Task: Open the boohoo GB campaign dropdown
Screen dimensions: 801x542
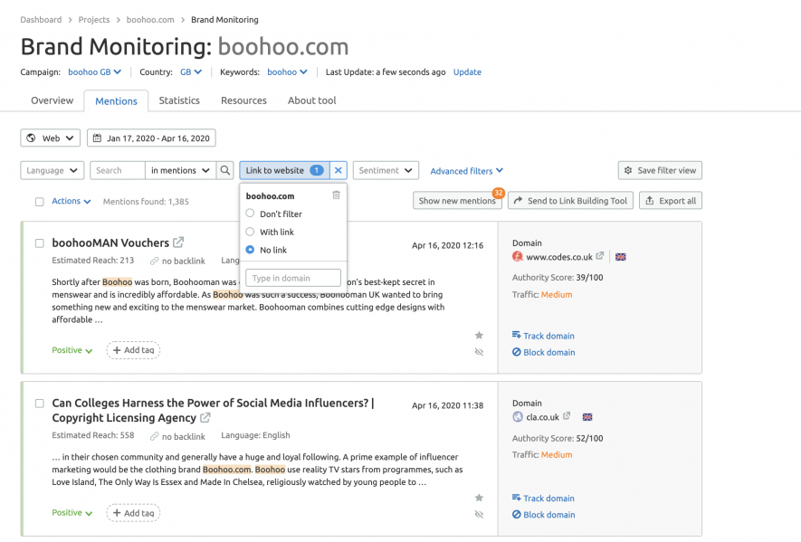Action: pos(94,72)
